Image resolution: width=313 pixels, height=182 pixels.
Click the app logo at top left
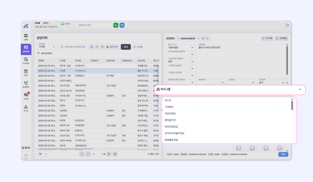(x=26, y=26)
